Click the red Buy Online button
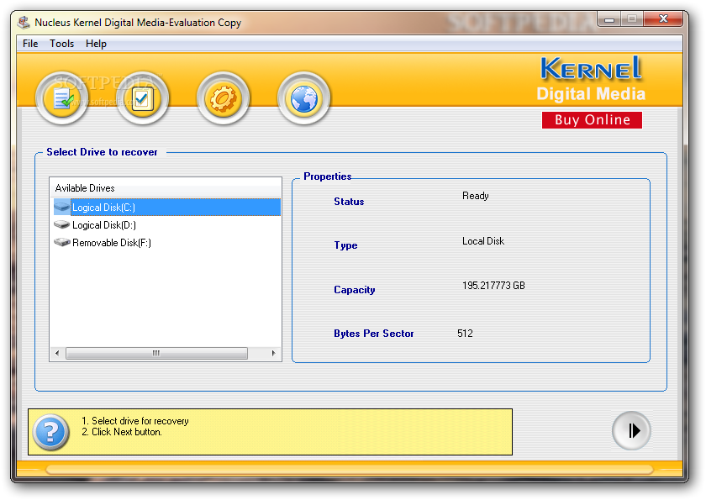This screenshot has height=500, width=706. click(x=592, y=119)
